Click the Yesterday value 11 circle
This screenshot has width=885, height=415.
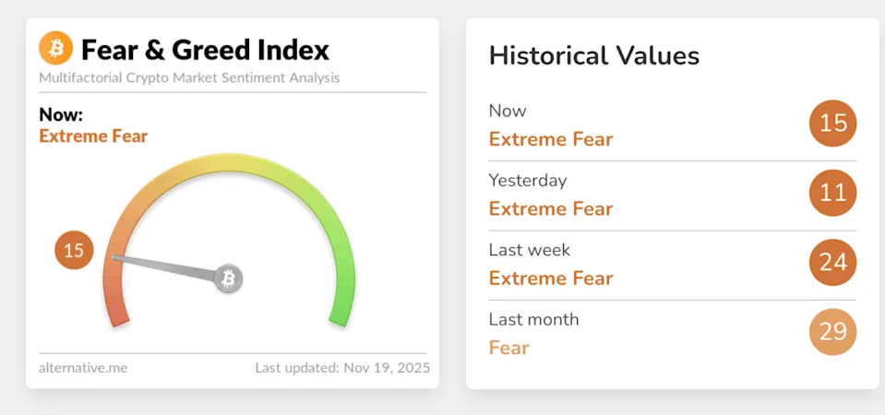coord(832,193)
